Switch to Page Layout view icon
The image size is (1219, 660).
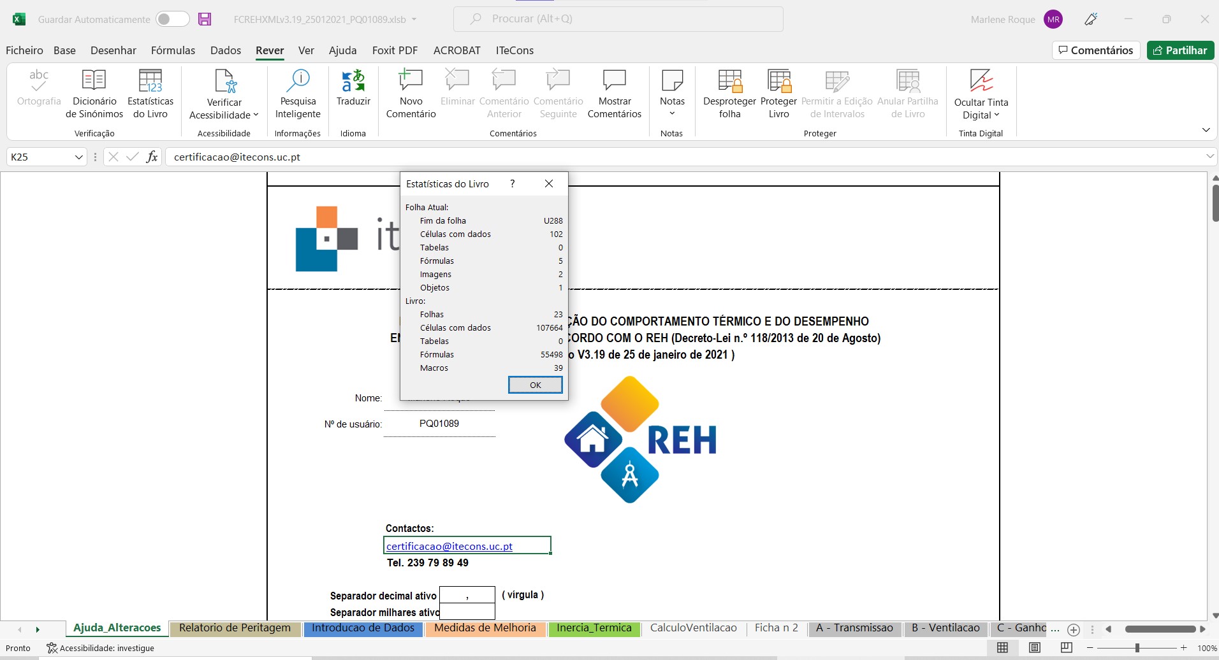pyautogui.click(x=1035, y=648)
